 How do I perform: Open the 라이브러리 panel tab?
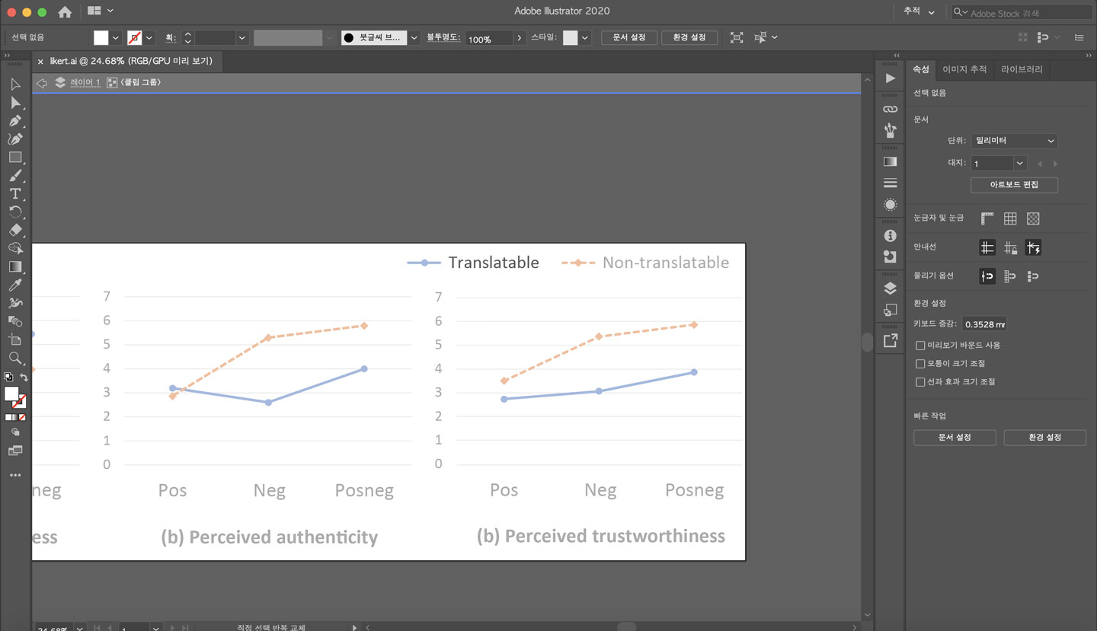1022,69
